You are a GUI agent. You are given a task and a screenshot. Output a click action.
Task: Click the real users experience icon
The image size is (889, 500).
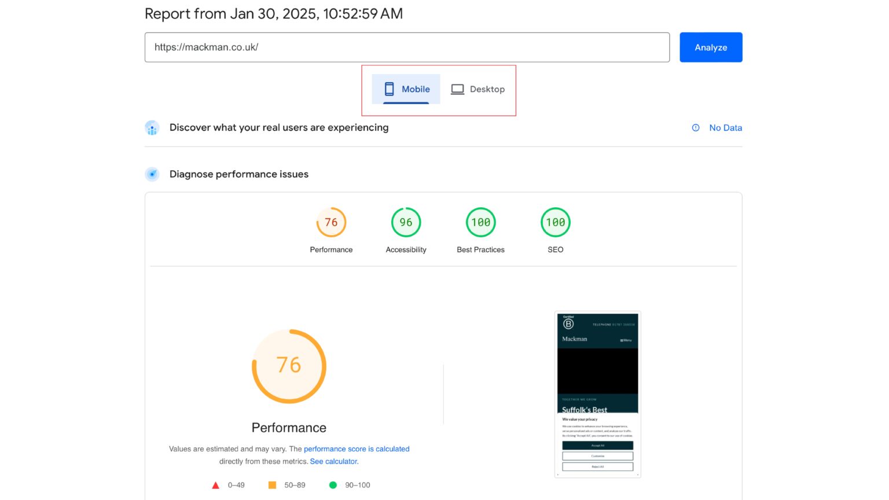tap(152, 127)
